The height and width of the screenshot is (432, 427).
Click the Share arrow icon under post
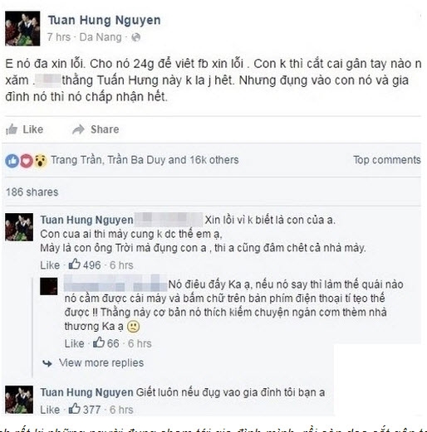pos(78,129)
